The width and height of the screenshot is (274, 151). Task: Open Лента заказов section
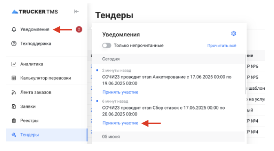pyautogui.click(x=35, y=93)
